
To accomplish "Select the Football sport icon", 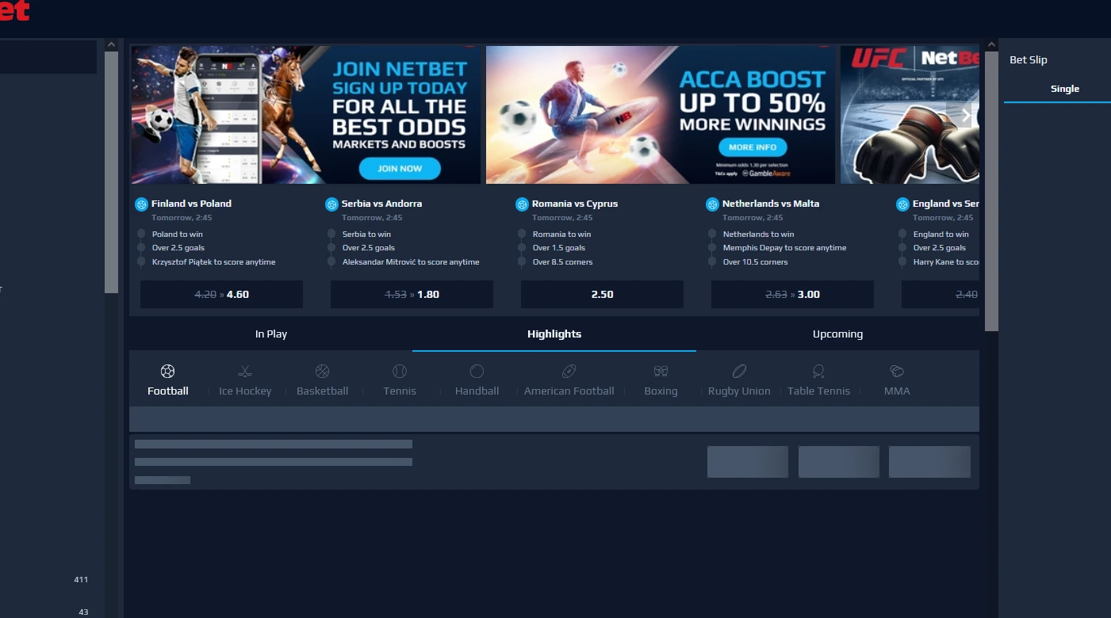I will [x=167, y=371].
